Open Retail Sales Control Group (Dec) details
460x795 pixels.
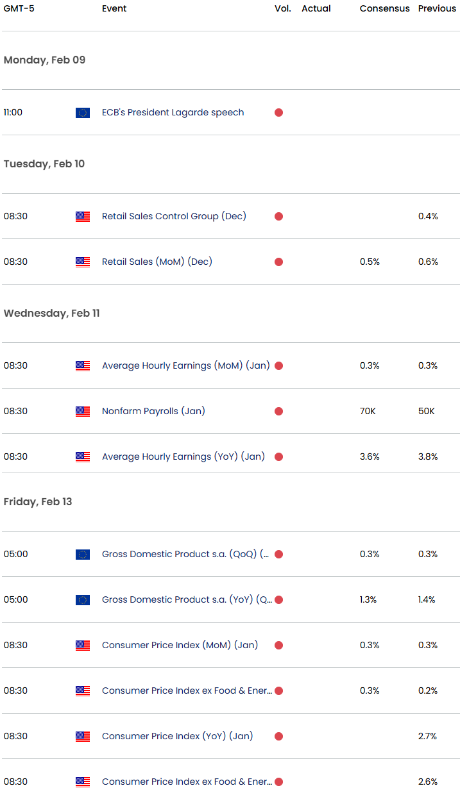[x=173, y=217]
